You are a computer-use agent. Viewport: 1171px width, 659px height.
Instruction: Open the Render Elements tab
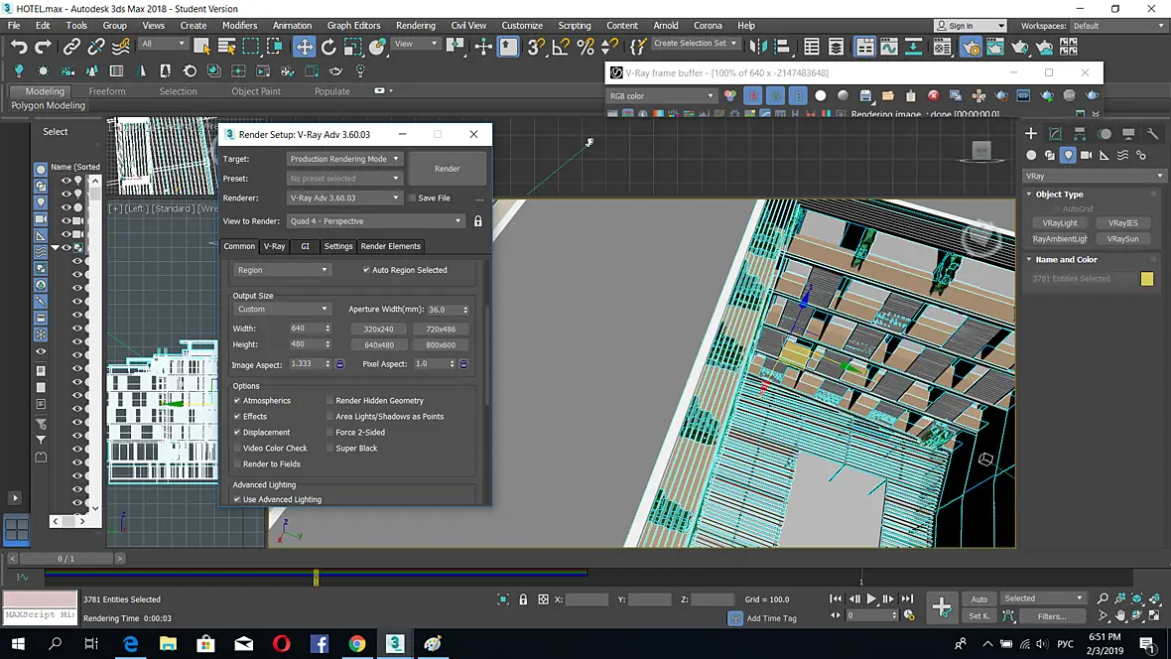(391, 246)
